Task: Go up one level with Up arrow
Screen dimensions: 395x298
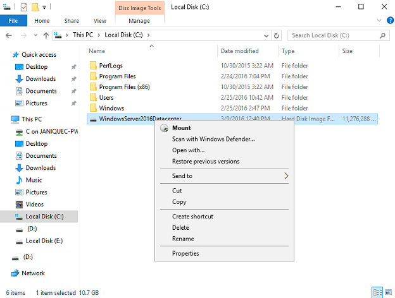Action: click(46, 35)
